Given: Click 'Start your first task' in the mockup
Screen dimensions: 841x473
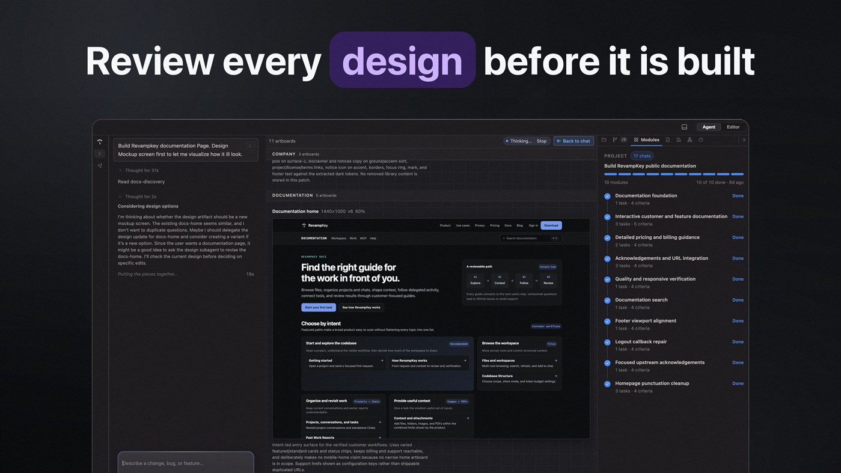Looking at the screenshot, I should pyautogui.click(x=319, y=308).
